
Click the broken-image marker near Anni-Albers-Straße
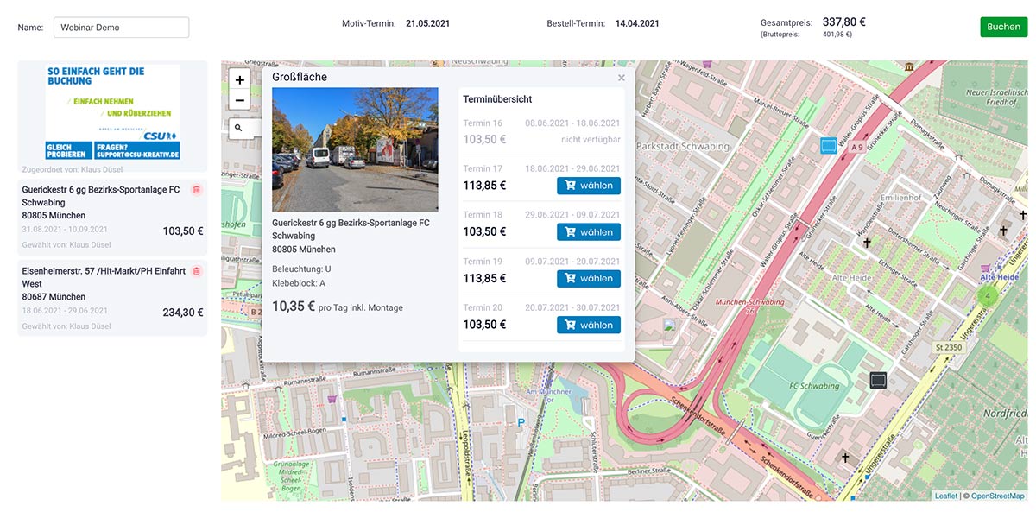coord(670,326)
